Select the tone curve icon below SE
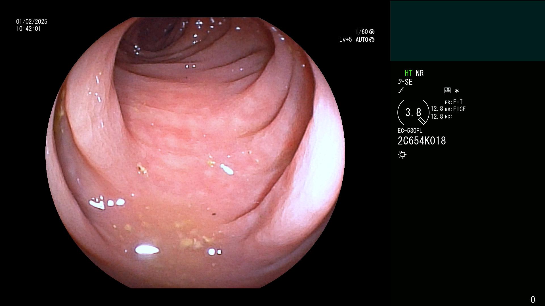Screen dimensions: 545x306 [x=401, y=90]
